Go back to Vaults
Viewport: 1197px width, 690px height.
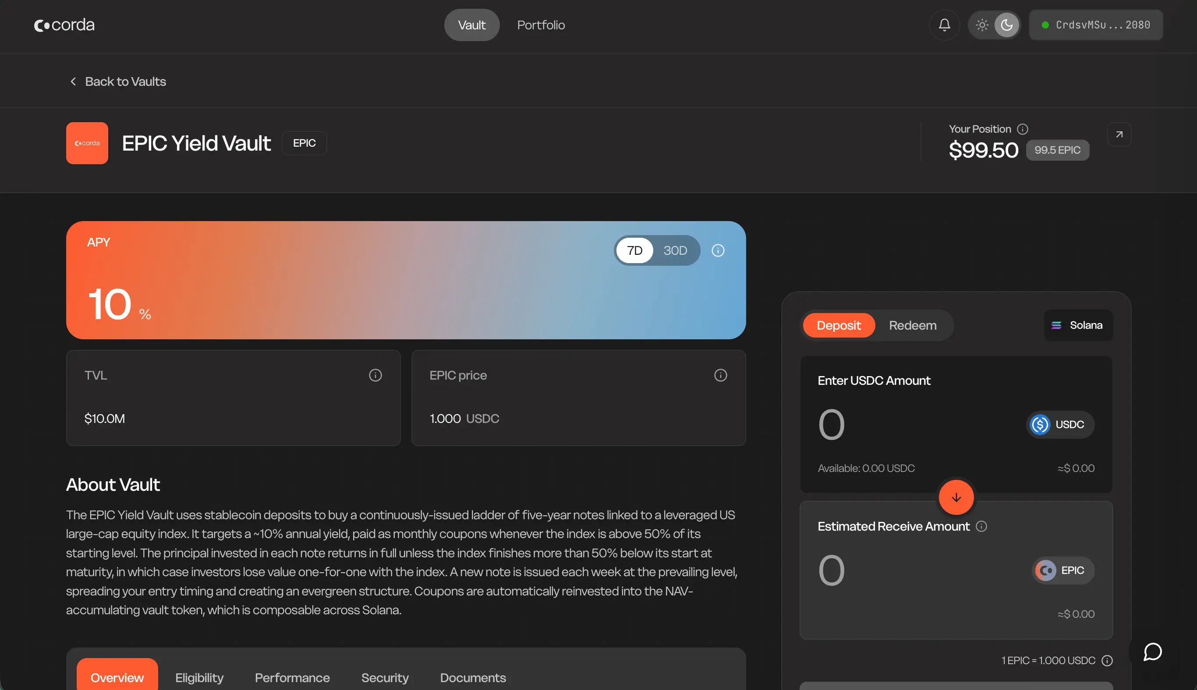(x=118, y=81)
